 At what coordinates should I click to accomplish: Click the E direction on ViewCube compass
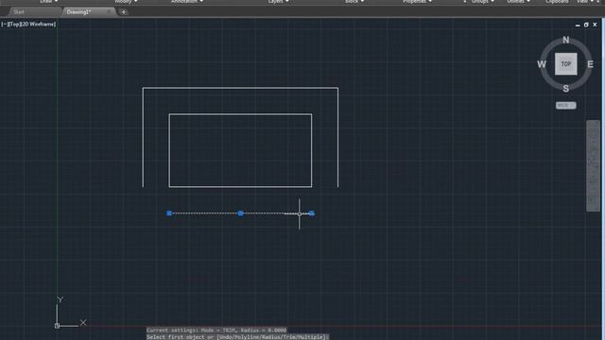coord(590,64)
